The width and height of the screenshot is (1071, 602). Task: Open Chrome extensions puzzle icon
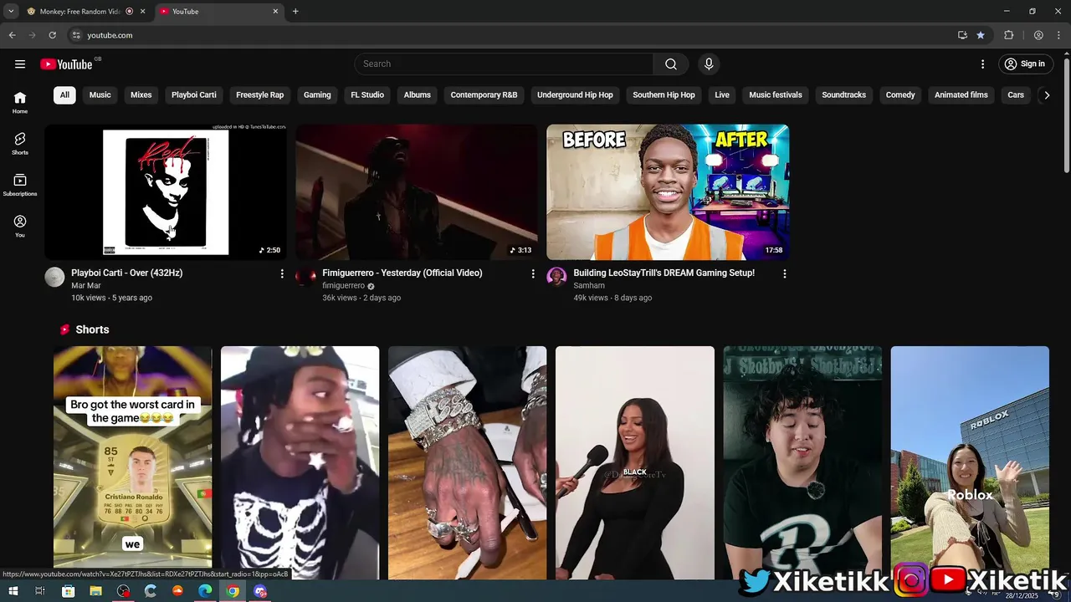(x=1008, y=35)
